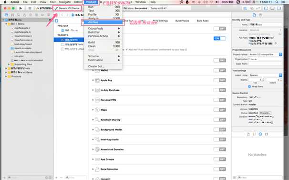The height and width of the screenshot is (180, 289).
Task: Switch to the Build Phases tab
Action: point(182,21)
